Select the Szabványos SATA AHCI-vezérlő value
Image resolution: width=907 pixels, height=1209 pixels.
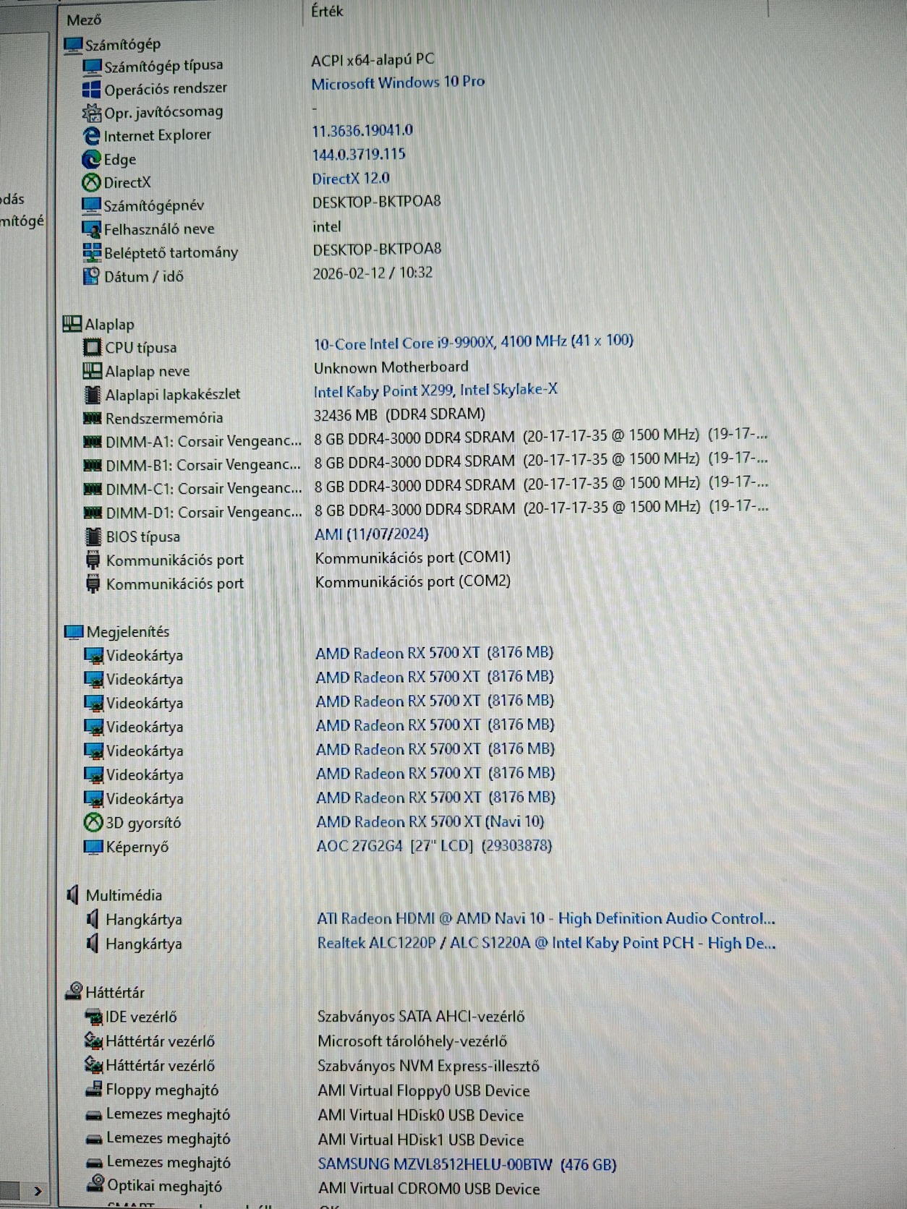421,1016
